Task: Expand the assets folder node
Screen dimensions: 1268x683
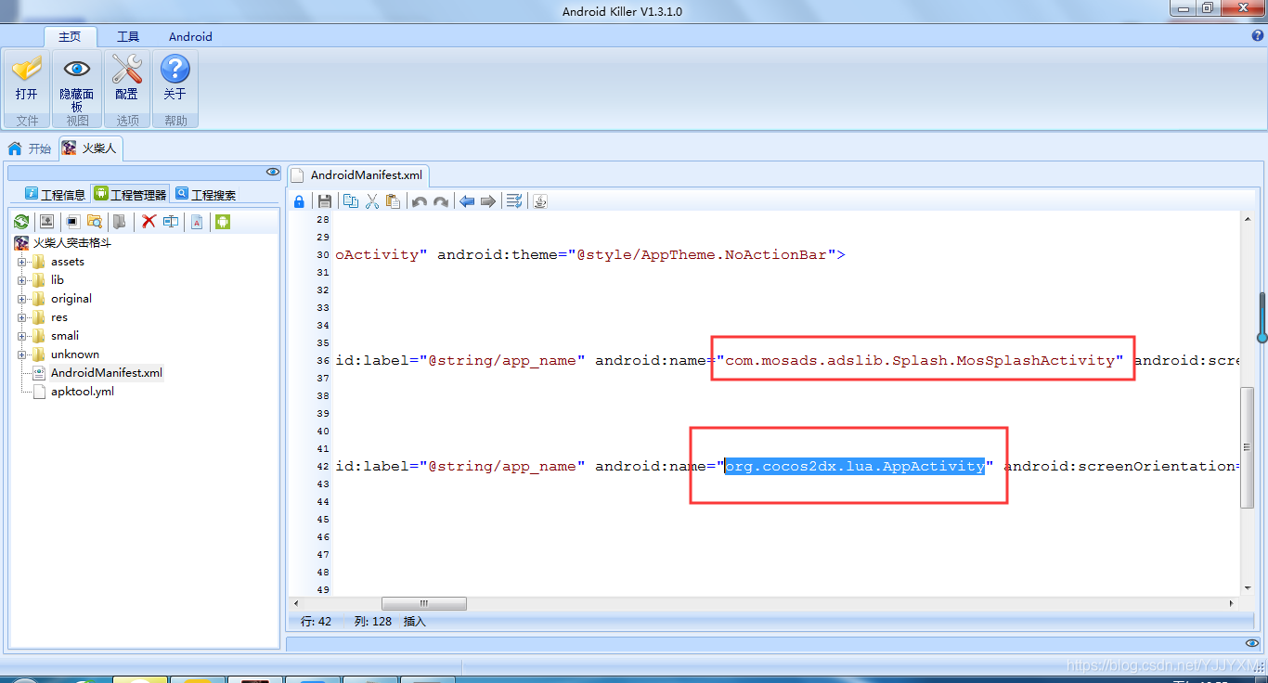Action: pyautogui.click(x=21, y=262)
